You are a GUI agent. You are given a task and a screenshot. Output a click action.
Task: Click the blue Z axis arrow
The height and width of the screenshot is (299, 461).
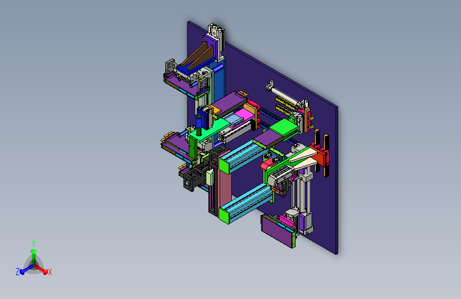[26, 269]
